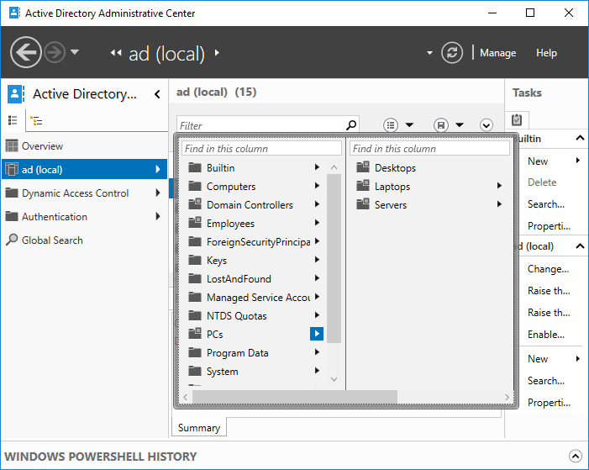The image size is (589, 470).
Task: Click the saved queries disk icon
Action: click(x=441, y=124)
